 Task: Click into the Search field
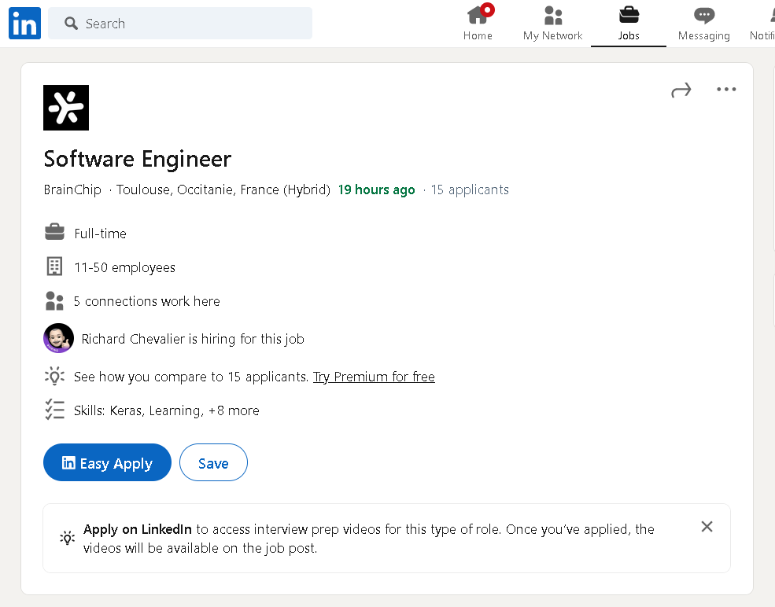pyautogui.click(x=189, y=24)
